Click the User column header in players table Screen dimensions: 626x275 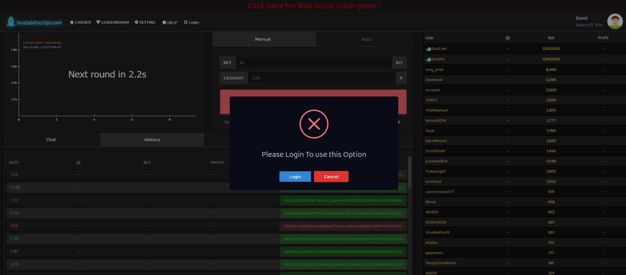coord(429,38)
